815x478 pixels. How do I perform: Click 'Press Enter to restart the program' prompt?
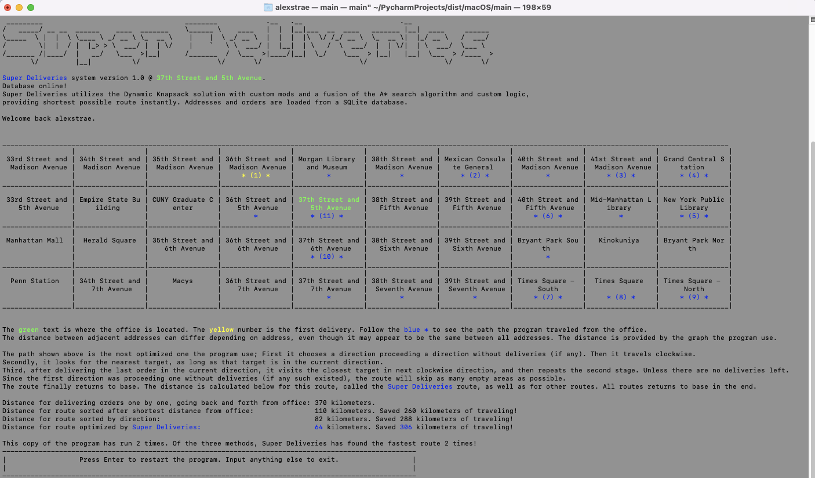[x=209, y=459]
